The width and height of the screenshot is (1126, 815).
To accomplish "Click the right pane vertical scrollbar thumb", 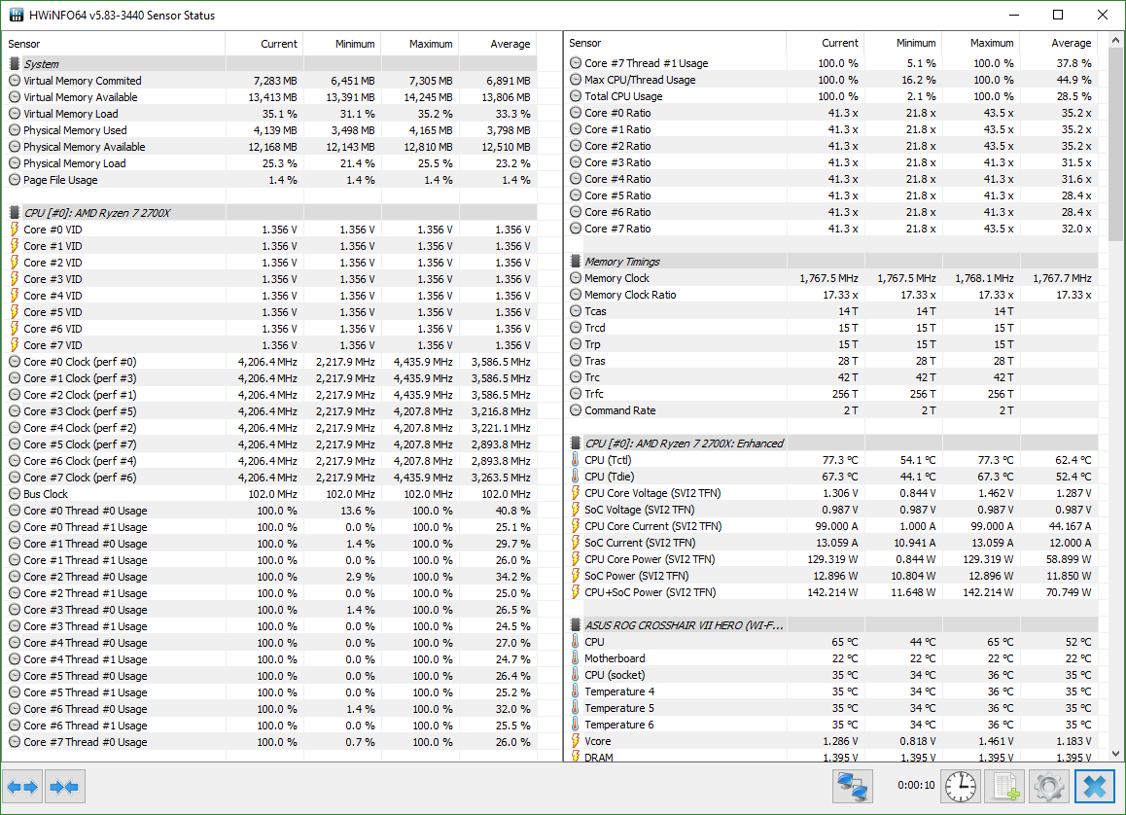I will [x=1116, y=145].
